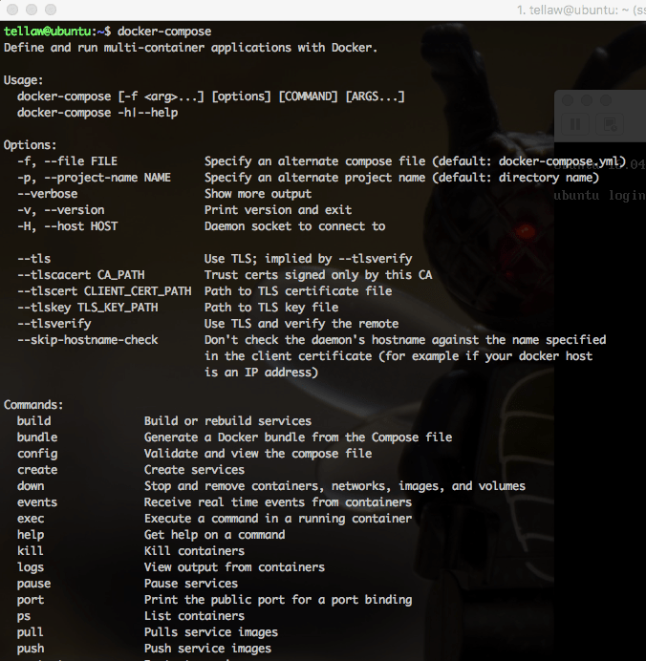Image resolution: width=646 pixels, height=661 pixels.
Task: Click 'Path to TLS key file' description
Action: pos(271,308)
